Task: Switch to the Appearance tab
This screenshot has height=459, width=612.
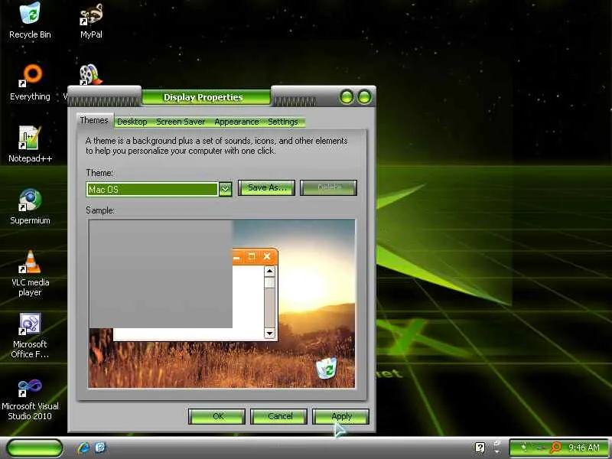Action: pyautogui.click(x=236, y=122)
